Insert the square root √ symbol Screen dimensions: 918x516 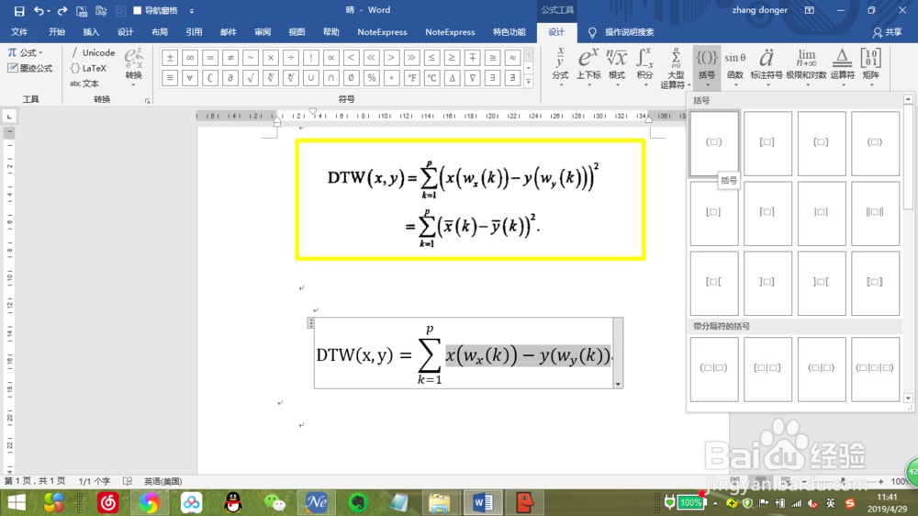(251, 77)
